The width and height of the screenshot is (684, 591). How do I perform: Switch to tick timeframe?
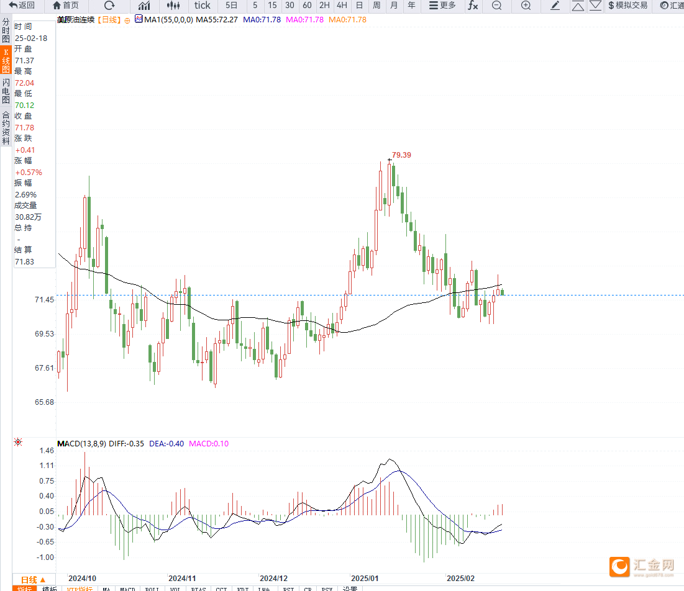(203, 5)
